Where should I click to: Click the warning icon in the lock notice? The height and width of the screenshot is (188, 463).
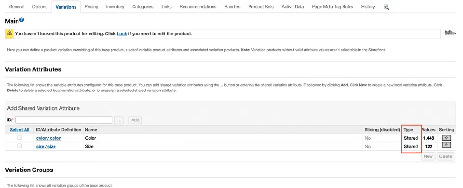[x=10, y=33]
